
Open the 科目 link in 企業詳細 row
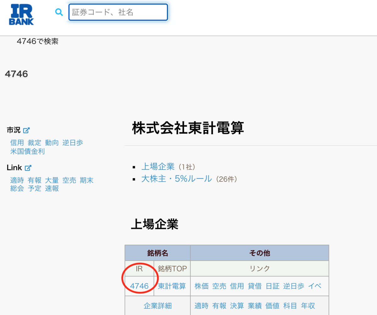[x=290, y=306]
